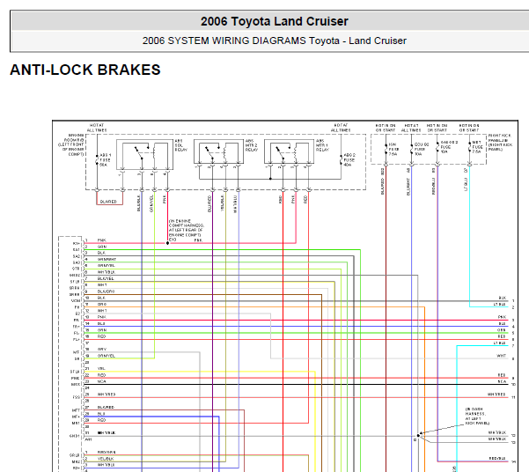Image resolution: width=529 pixels, height=472 pixels.
Task: Click the 'HOT IN ON OR START' label above MET fuse
Action: coord(469,128)
